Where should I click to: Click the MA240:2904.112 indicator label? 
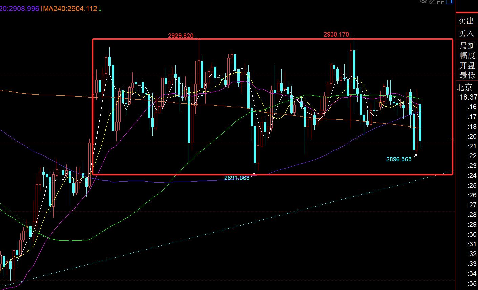pos(70,9)
